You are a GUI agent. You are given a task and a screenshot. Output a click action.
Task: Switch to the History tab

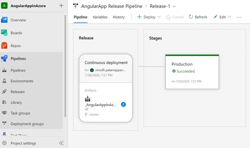pyautogui.click(x=119, y=17)
